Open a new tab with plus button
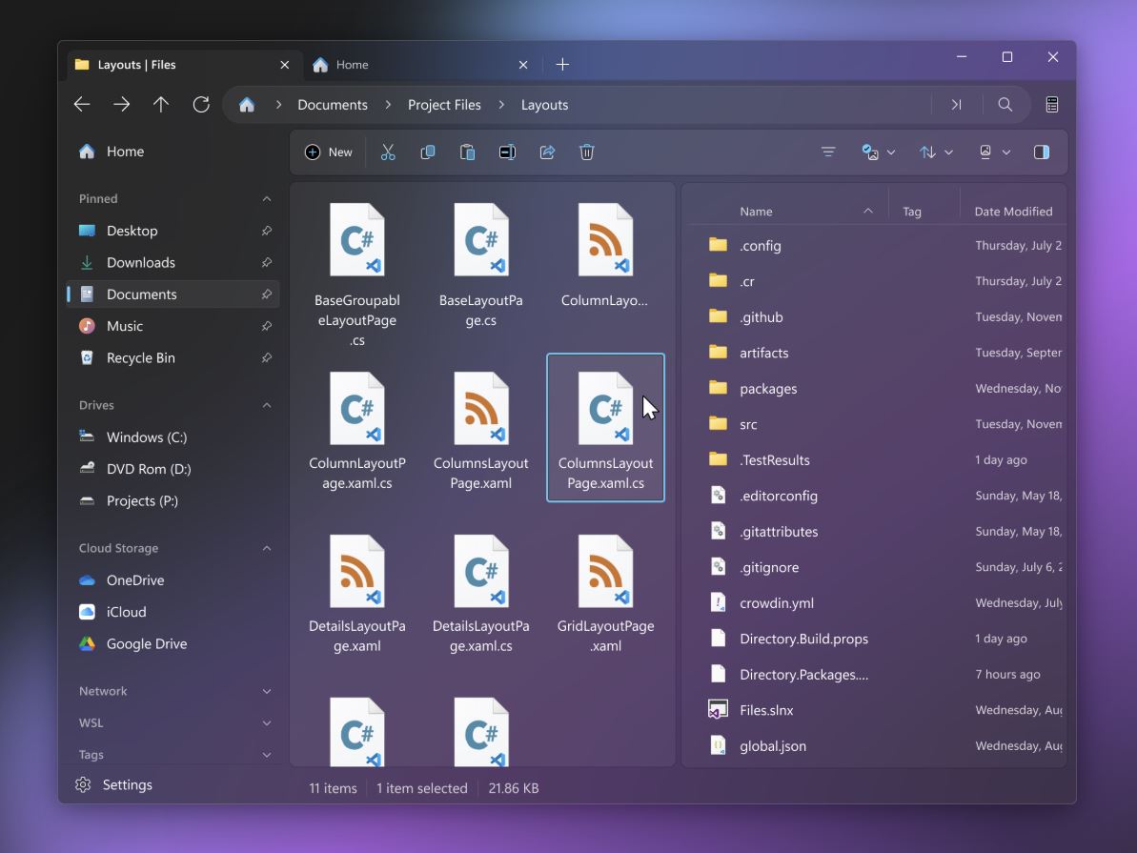This screenshot has width=1137, height=853. coord(562,64)
